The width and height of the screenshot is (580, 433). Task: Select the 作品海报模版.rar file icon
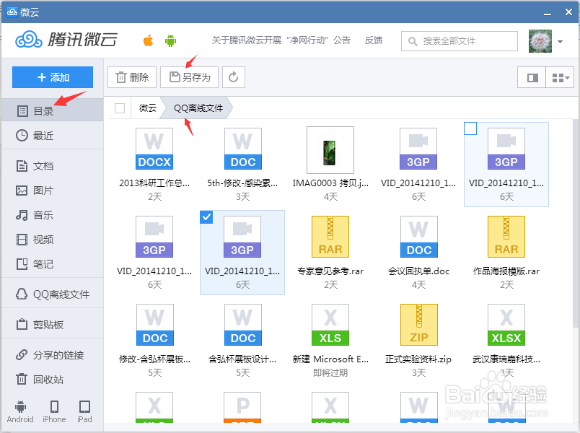506,237
